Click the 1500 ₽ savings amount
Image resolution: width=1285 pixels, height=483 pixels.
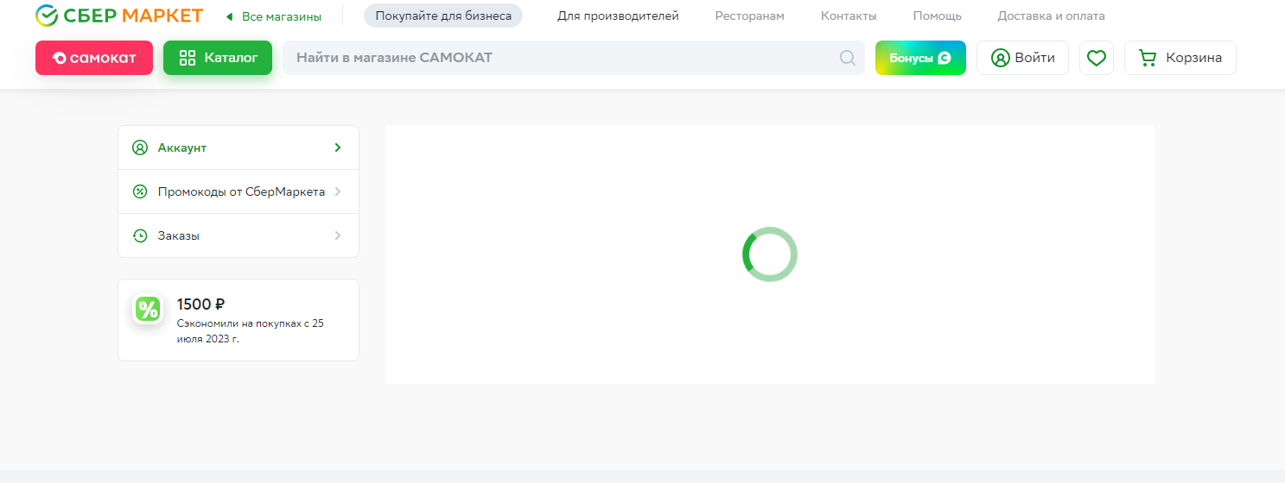coord(201,304)
